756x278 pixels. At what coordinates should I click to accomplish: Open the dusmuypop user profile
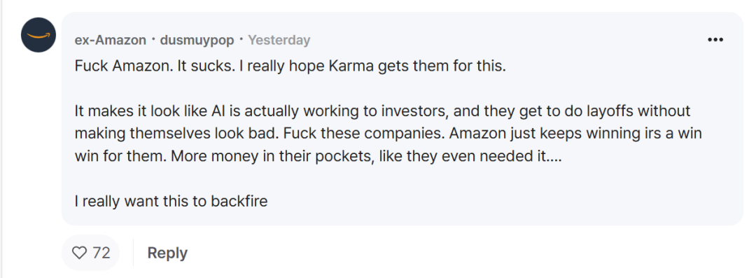(197, 40)
